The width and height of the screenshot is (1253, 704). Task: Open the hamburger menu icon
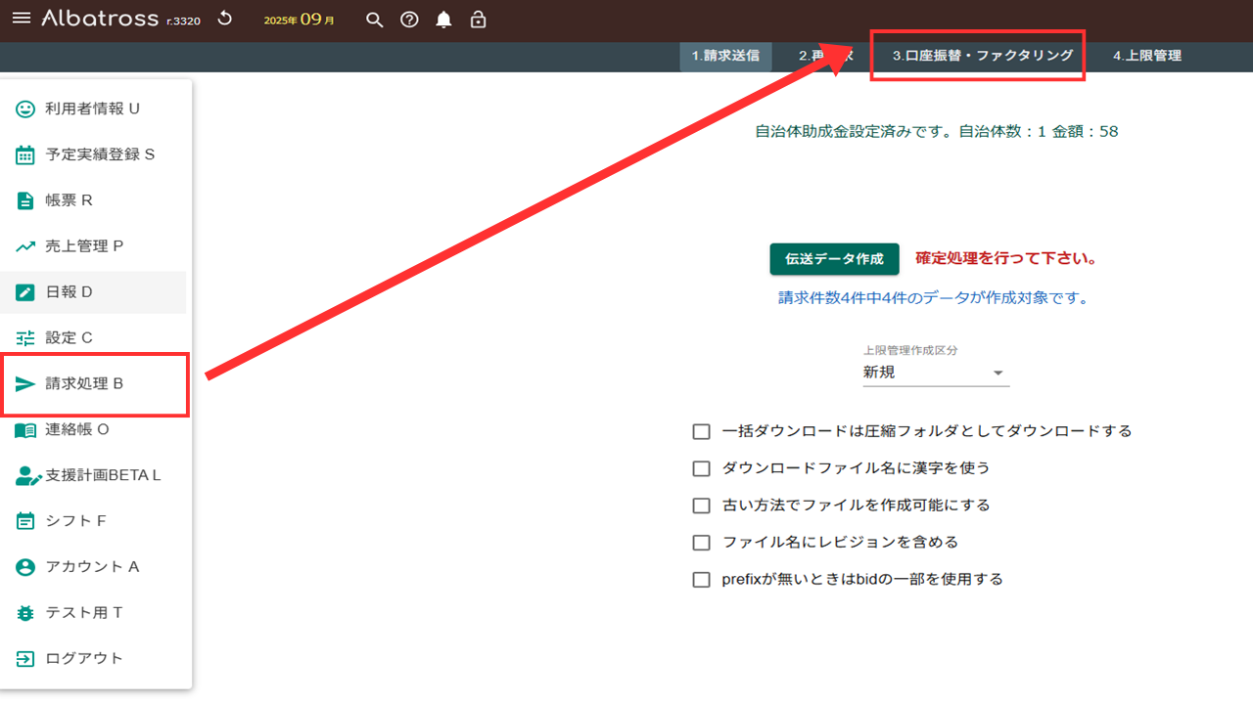click(21, 19)
